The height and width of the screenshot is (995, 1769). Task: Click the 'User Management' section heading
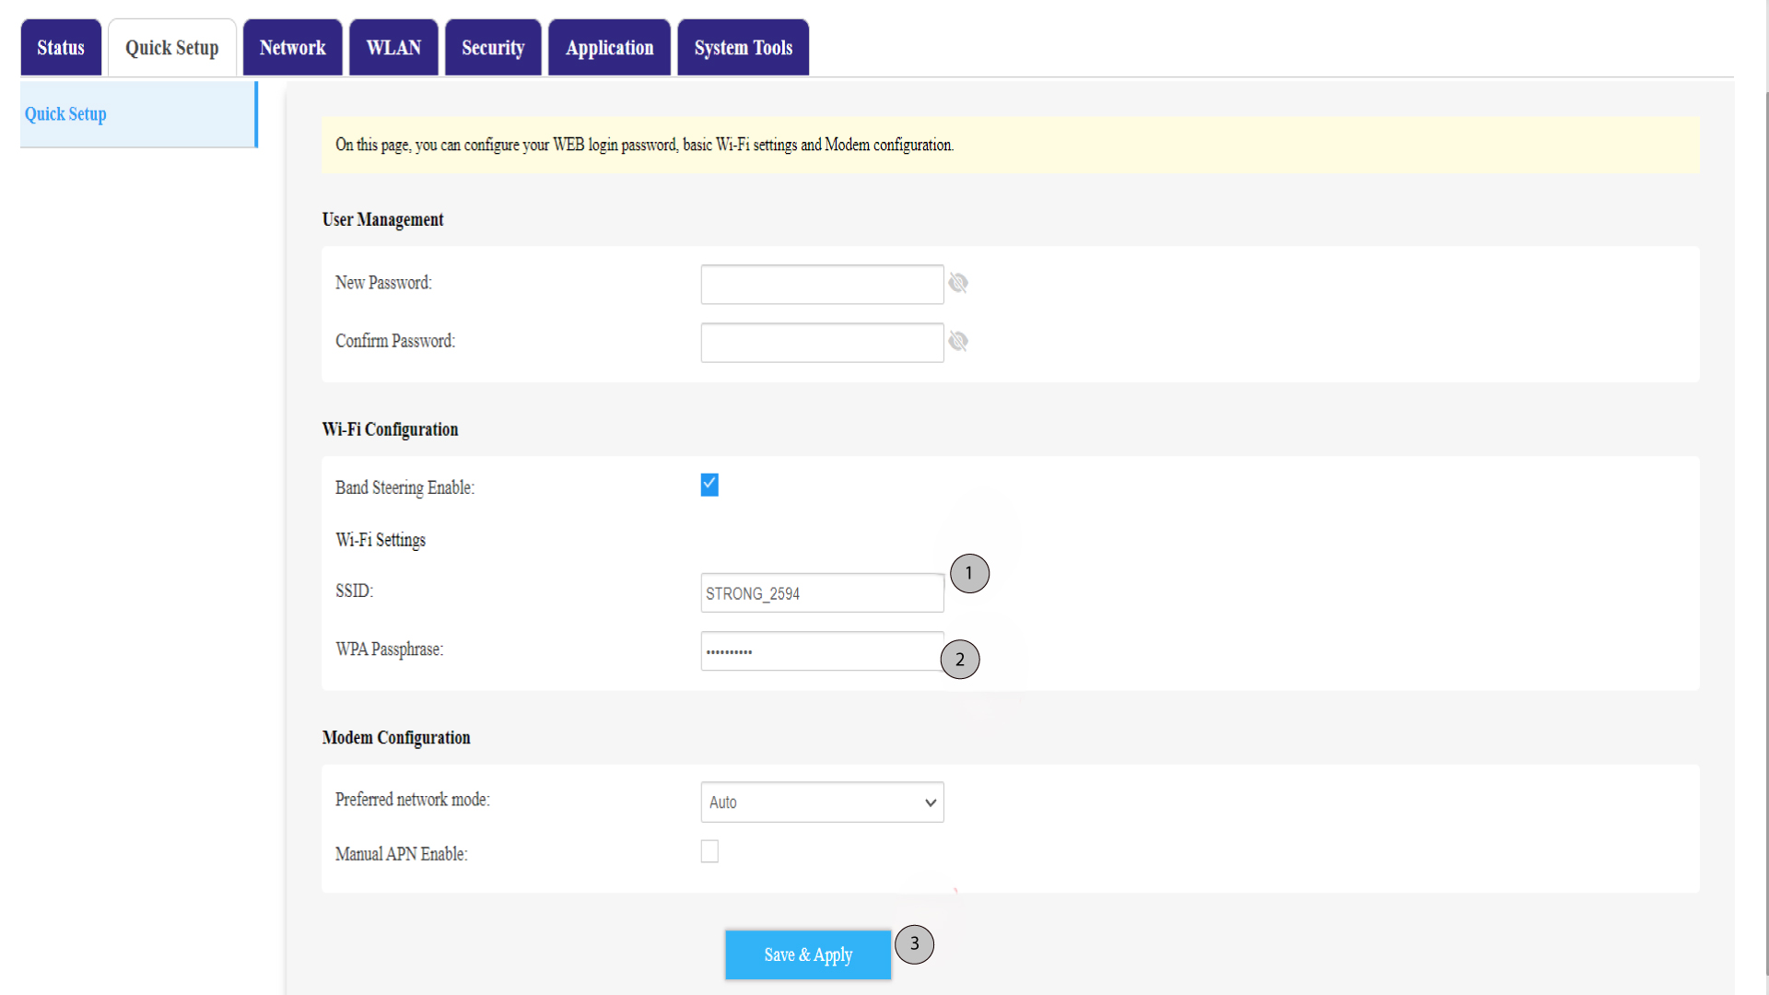click(382, 219)
